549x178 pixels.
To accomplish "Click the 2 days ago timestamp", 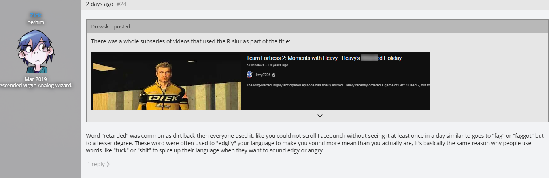I will click(x=100, y=4).
